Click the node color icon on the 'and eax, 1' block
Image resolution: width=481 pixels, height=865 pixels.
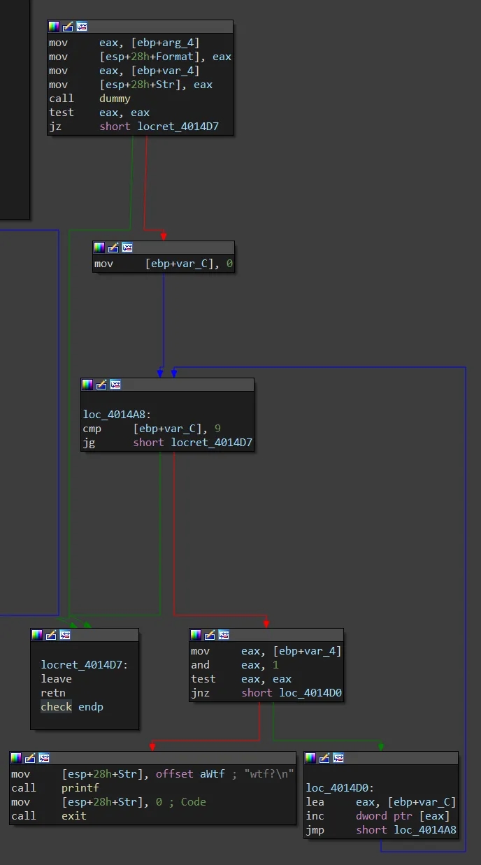[196, 635]
